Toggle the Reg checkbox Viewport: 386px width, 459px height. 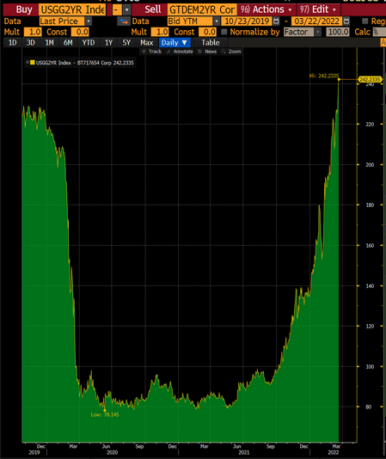[x=365, y=21]
